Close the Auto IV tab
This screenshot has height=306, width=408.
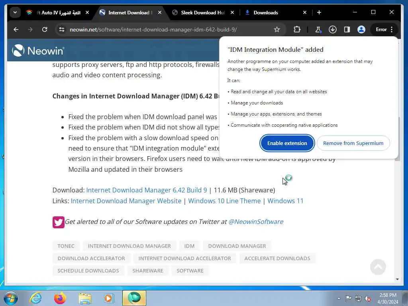[87, 12]
